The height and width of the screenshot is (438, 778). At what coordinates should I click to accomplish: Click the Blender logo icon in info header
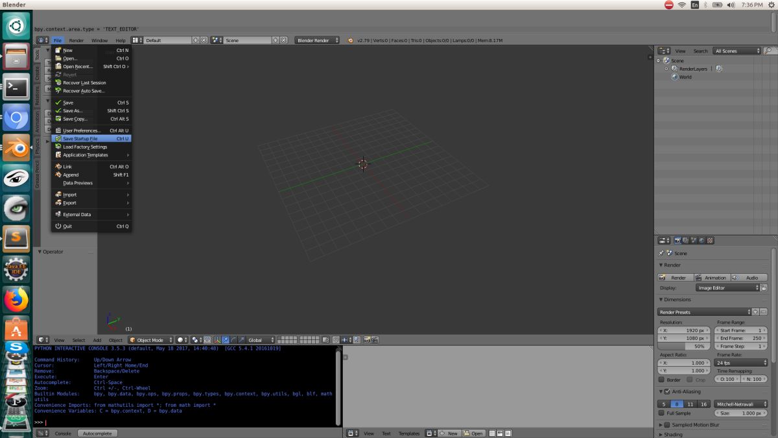(350, 40)
